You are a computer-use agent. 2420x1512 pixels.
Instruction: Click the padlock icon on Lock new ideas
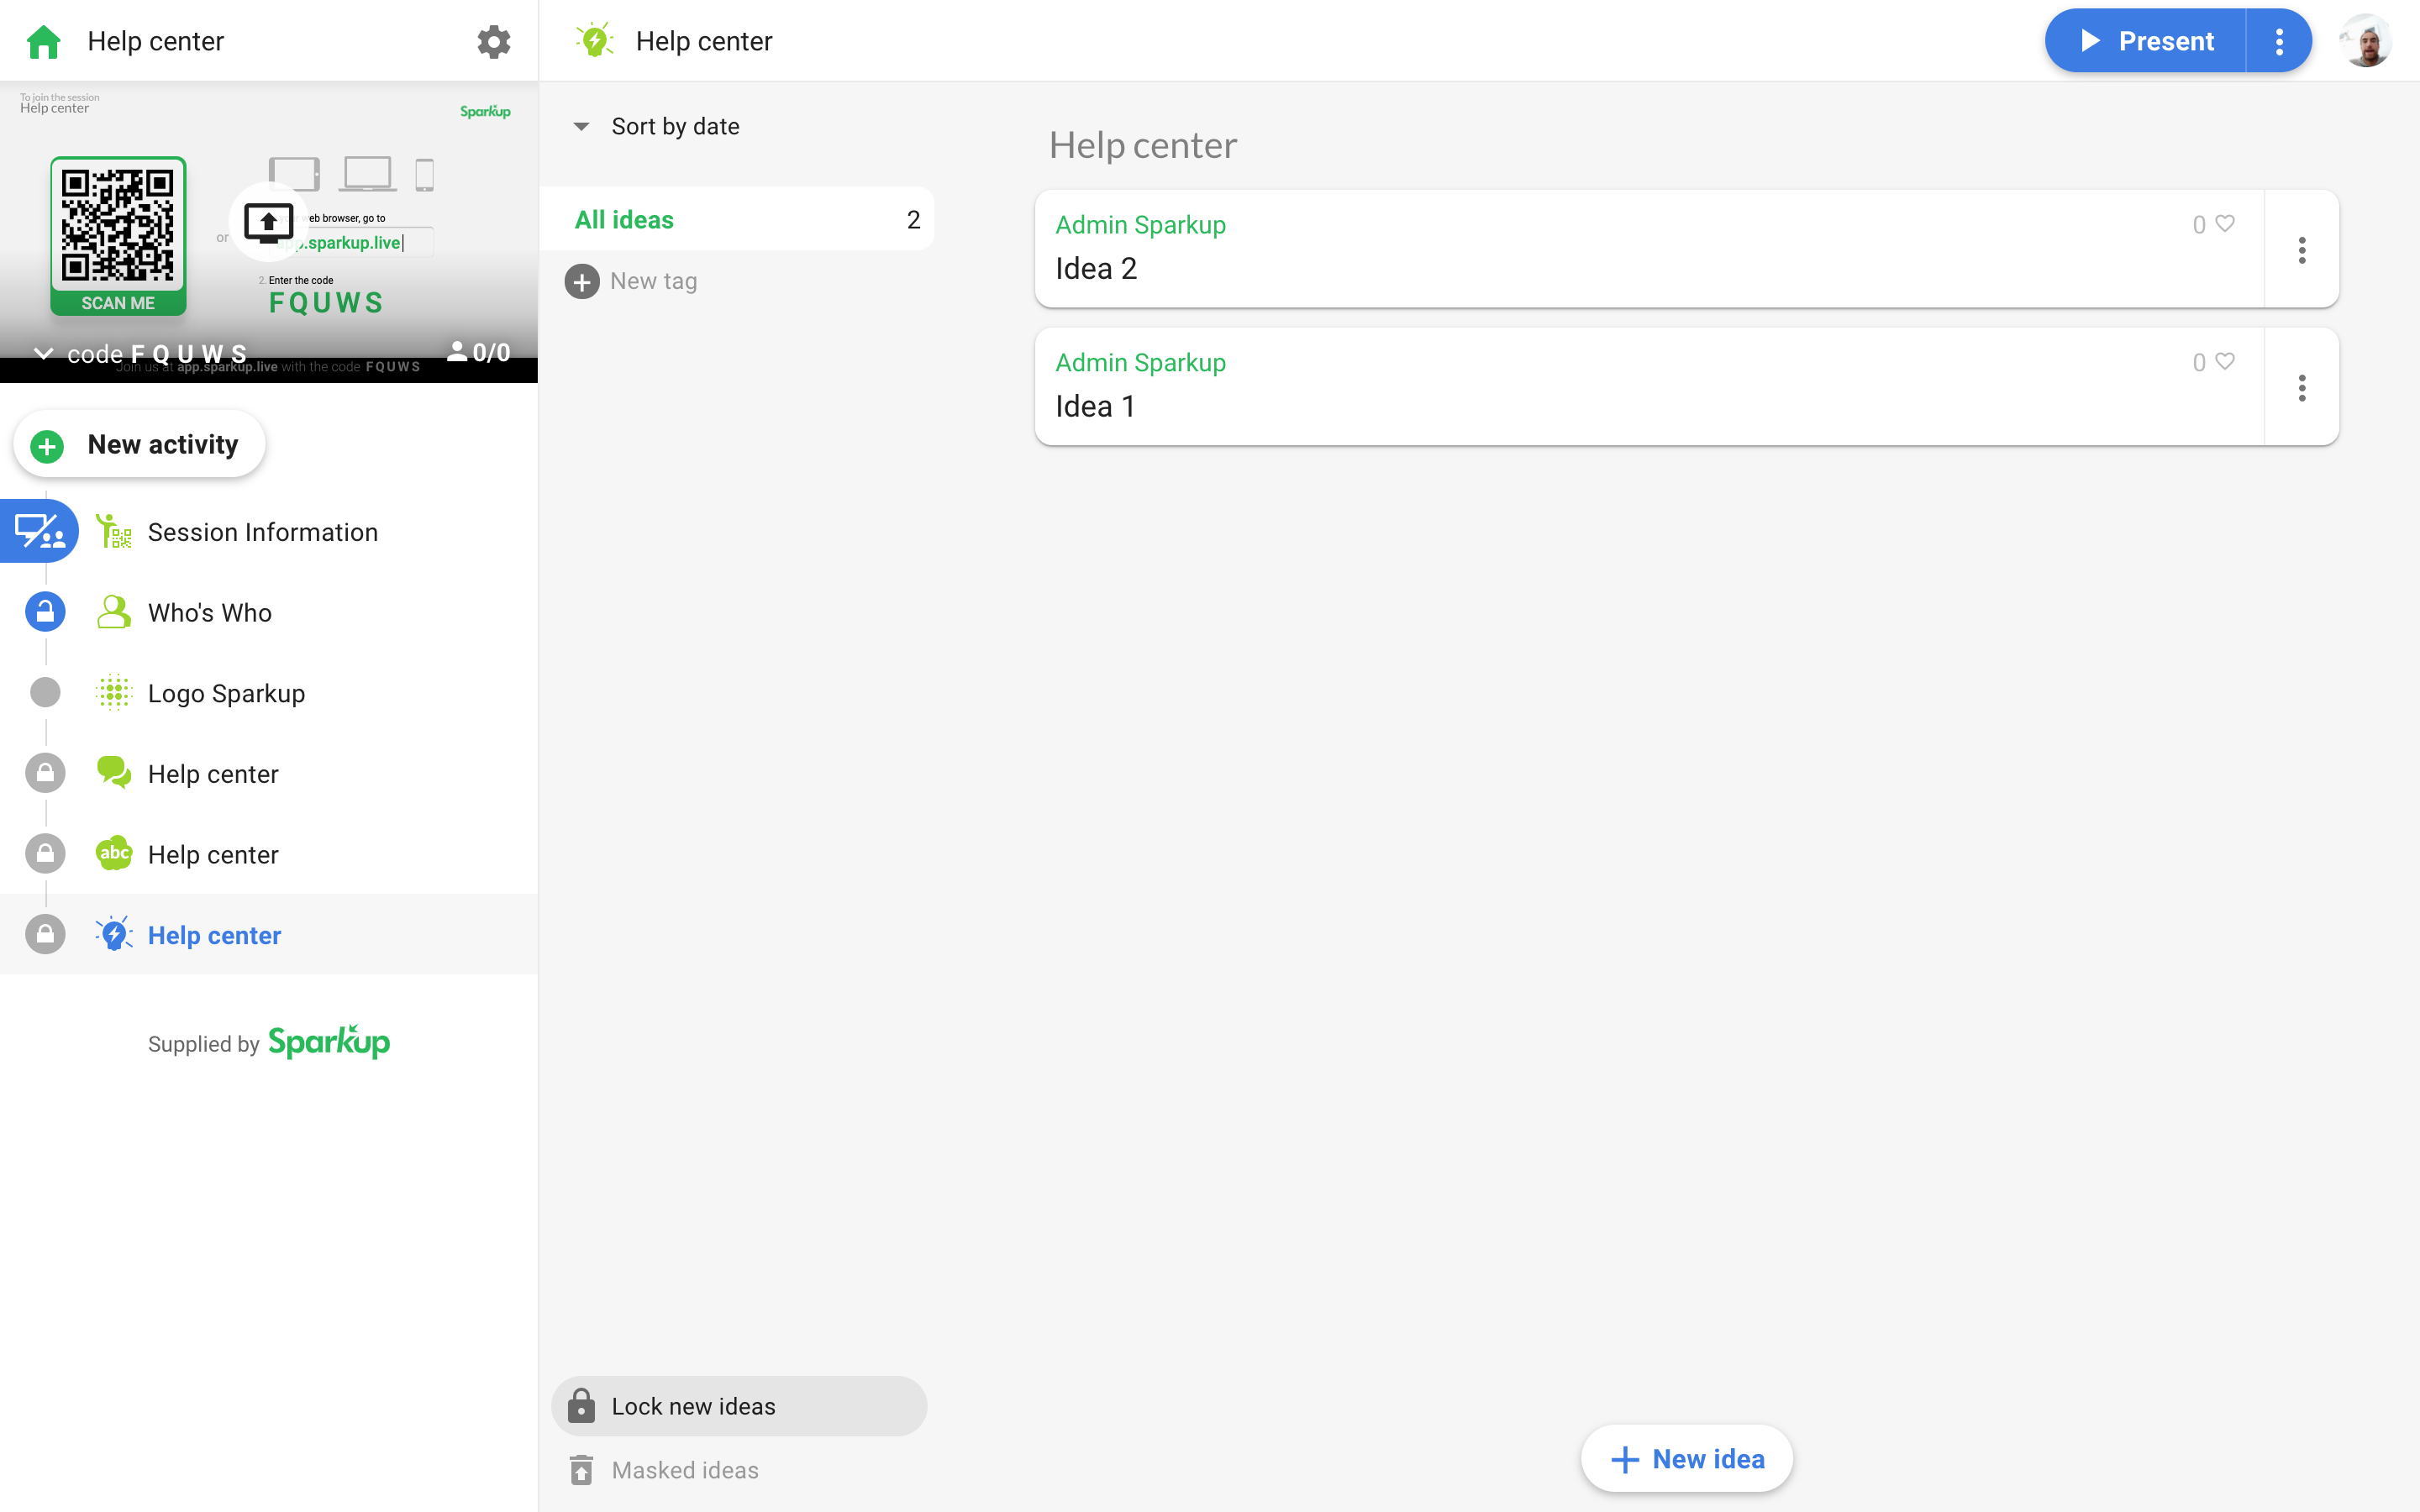tap(581, 1406)
